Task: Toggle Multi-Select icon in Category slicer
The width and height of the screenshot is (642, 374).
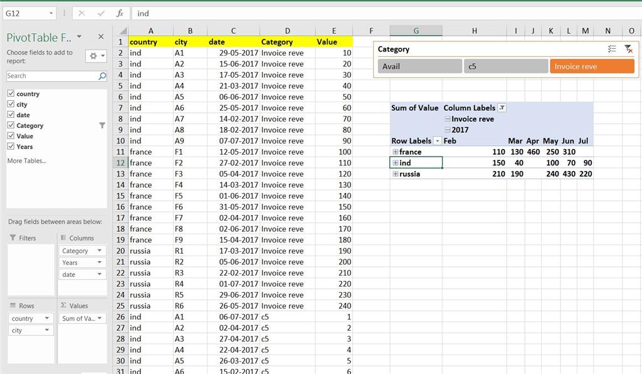Action: pos(612,49)
